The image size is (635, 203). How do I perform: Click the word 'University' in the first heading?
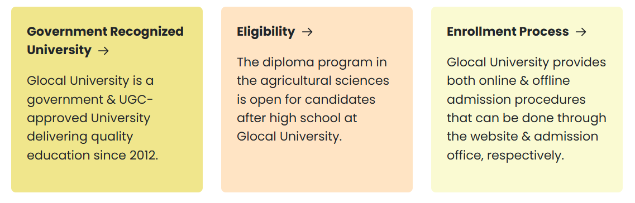(x=59, y=50)
